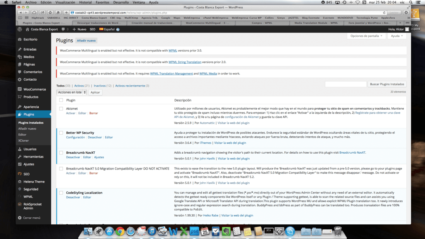Open Finder from the Dock
Viewport: 425px width, 239px height.
click(88, 231)
